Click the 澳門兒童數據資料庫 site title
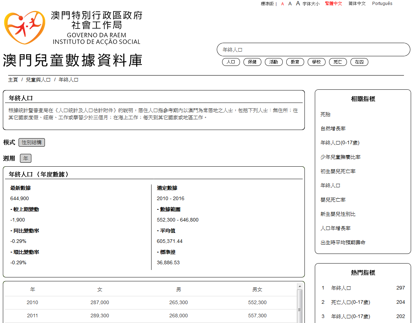 [x=72, y=60]
